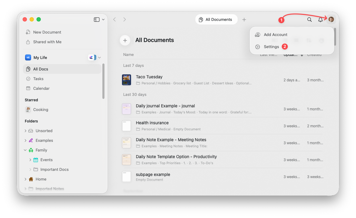The width and height of the screenshot is (356, 218).
Task: Go back with the left arrow
Action: click(114, 20)
